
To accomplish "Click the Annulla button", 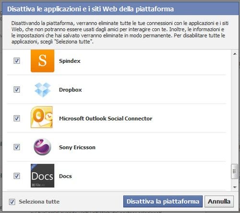I will pos(219,201).
